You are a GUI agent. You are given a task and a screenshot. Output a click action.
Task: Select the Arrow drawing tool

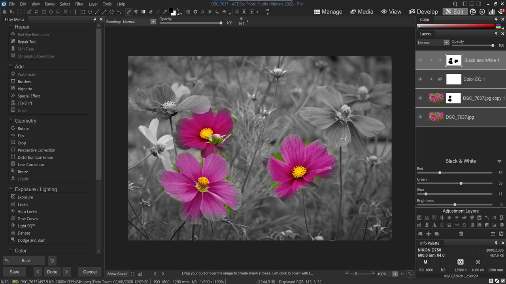click(104, 11)
